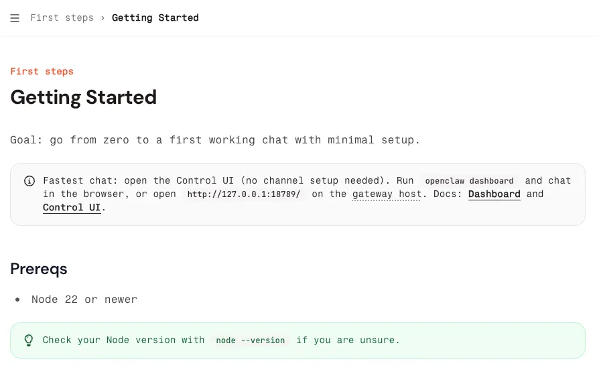Follow the Control UI docs link
Image resolution: width=599 pixels, height=380 pixels.
(72, 208)
